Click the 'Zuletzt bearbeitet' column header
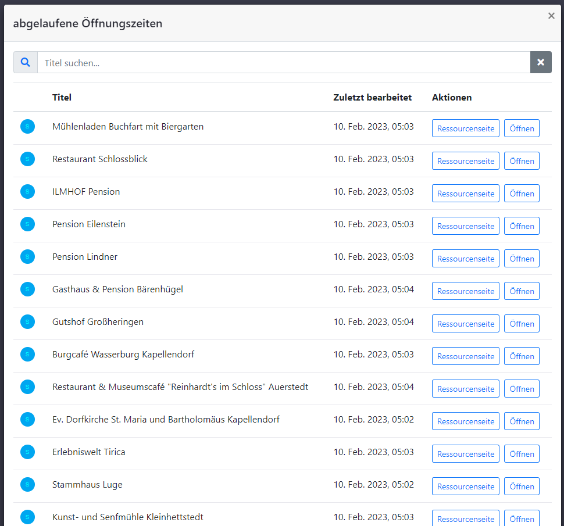 pyautogui.click(x=372, y=98)
